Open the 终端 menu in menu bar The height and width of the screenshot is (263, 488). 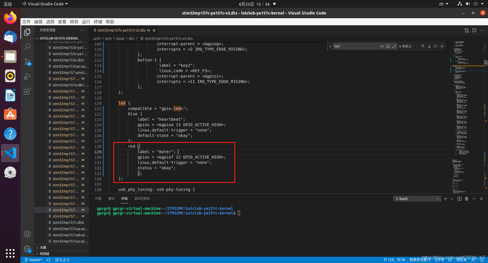98,22
